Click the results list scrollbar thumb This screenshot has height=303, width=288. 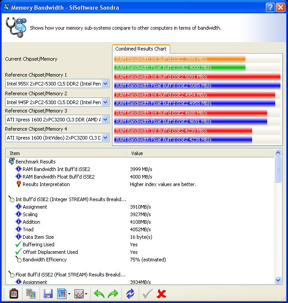[278, 169]
